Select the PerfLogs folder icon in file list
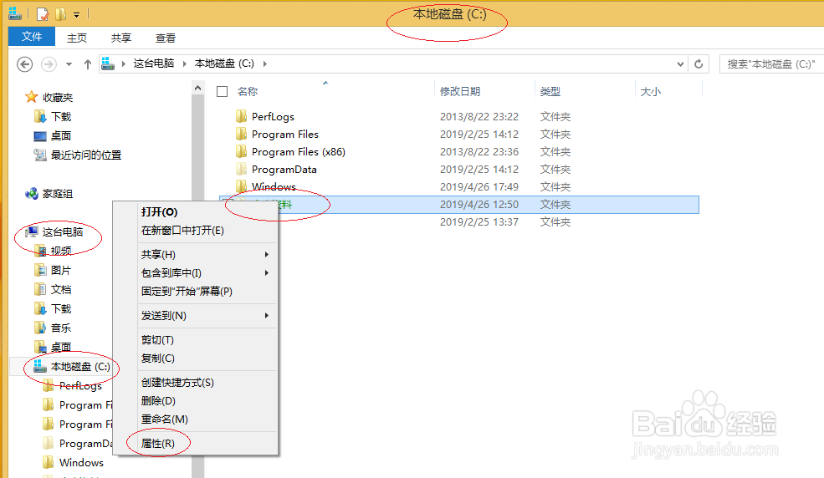This screenshot has width=824, height=478. pos(241,116)
